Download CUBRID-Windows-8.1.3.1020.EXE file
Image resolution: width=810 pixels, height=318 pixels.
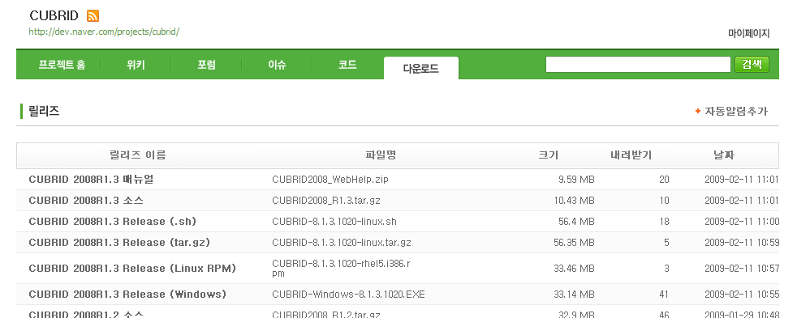tap(348, 295)
